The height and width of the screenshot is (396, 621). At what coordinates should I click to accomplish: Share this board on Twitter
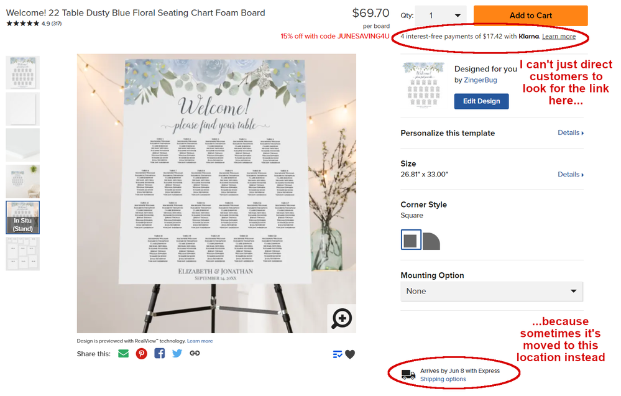point(177,354)
